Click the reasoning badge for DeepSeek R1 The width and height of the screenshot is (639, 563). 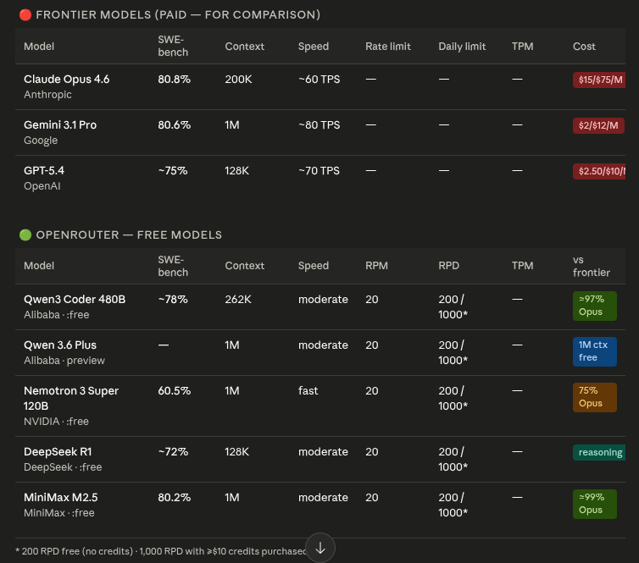599,452
